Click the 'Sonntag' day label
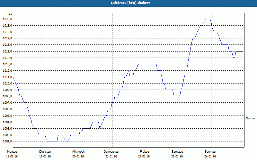 point(210,152)
